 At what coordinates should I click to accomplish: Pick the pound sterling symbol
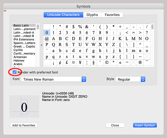pyautogui.click(x=67, y=63)
